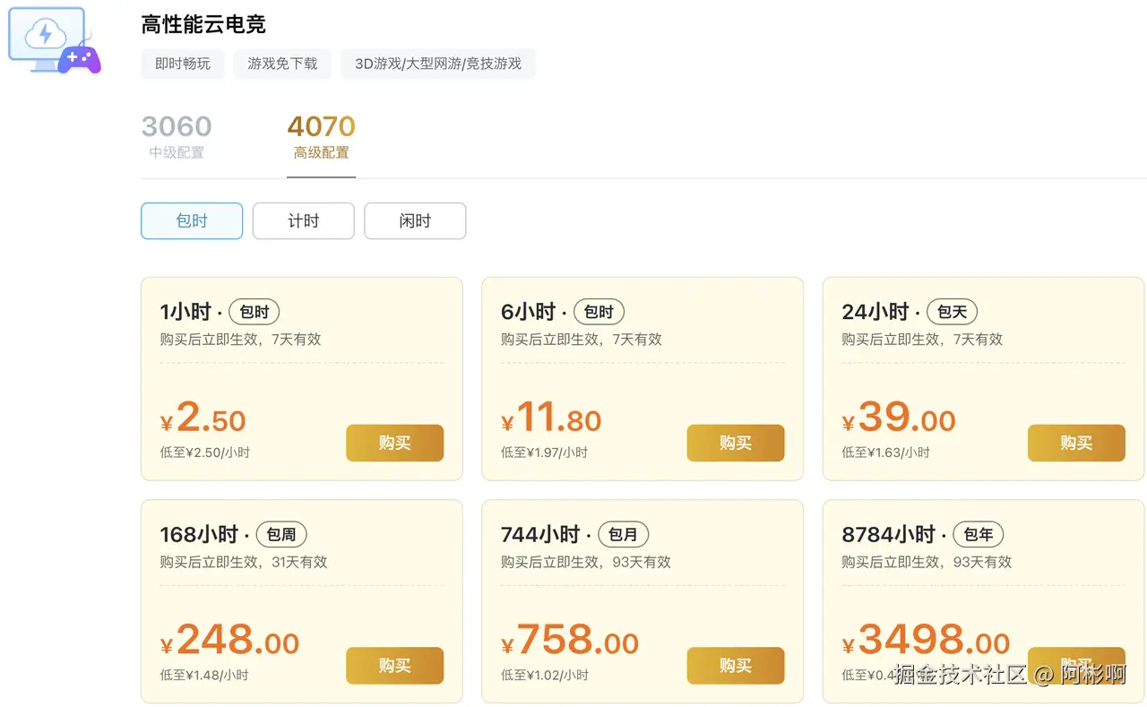This screenshot has width=1147, height=707.
Task: Buy the 168小时 weekly package
Action: point(394,666)
